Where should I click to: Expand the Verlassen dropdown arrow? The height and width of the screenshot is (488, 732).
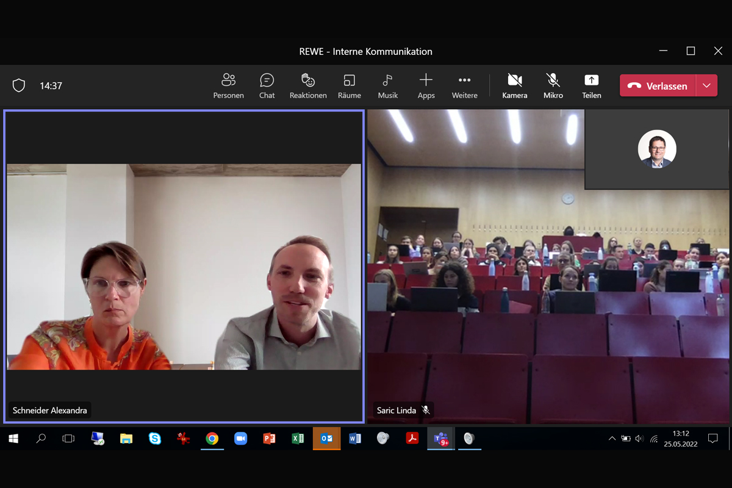(706, 86)
